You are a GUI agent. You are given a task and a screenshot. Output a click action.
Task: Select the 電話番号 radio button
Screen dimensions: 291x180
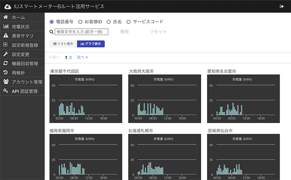(x=52, y=22)
